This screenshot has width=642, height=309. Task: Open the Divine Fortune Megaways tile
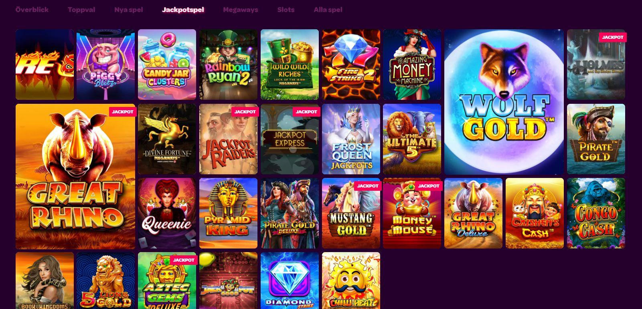[167, 139]
